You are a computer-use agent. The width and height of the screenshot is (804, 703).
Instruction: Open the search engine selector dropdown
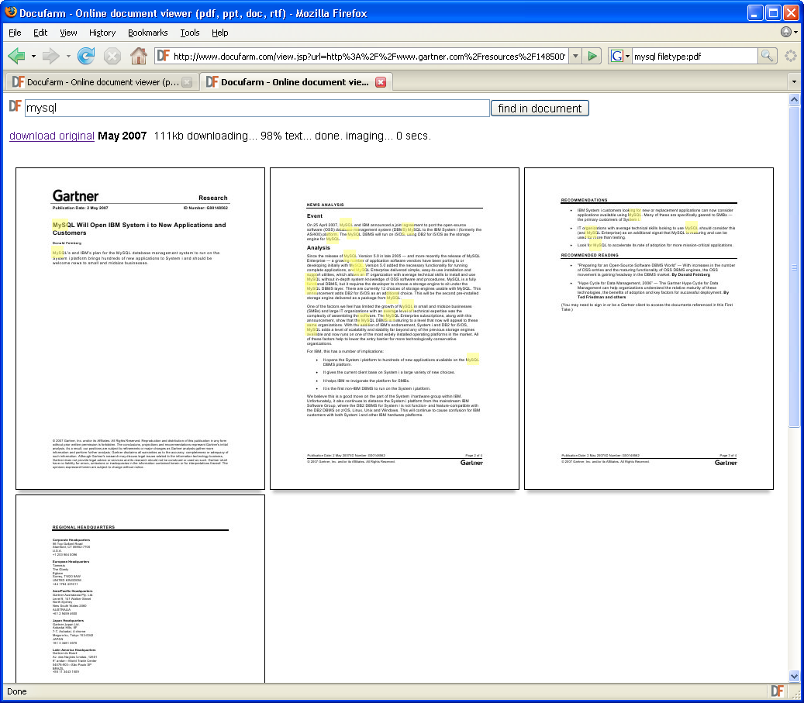pyautogui.click(x=627, y=57)
